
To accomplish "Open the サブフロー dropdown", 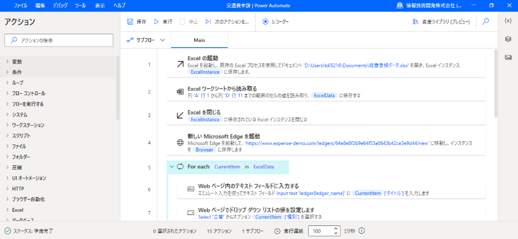I will pyautogui.click(x=146, y=40).
